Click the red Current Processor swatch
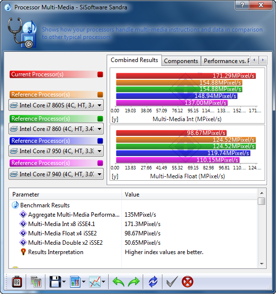Image resolution: width=276 pixels, height=294 pixels. [x=100, y=74]
